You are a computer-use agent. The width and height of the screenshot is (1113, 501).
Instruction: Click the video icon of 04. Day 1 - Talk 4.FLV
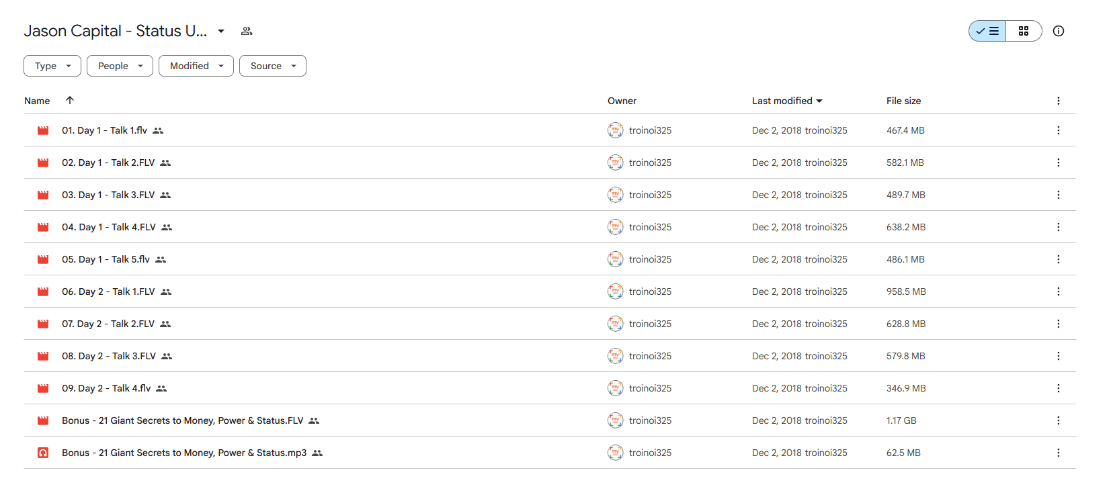point(43,227)
